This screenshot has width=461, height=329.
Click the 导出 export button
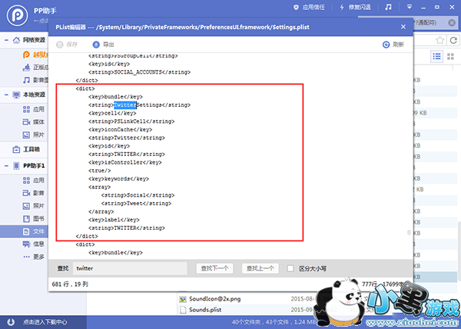pos(103,45)
